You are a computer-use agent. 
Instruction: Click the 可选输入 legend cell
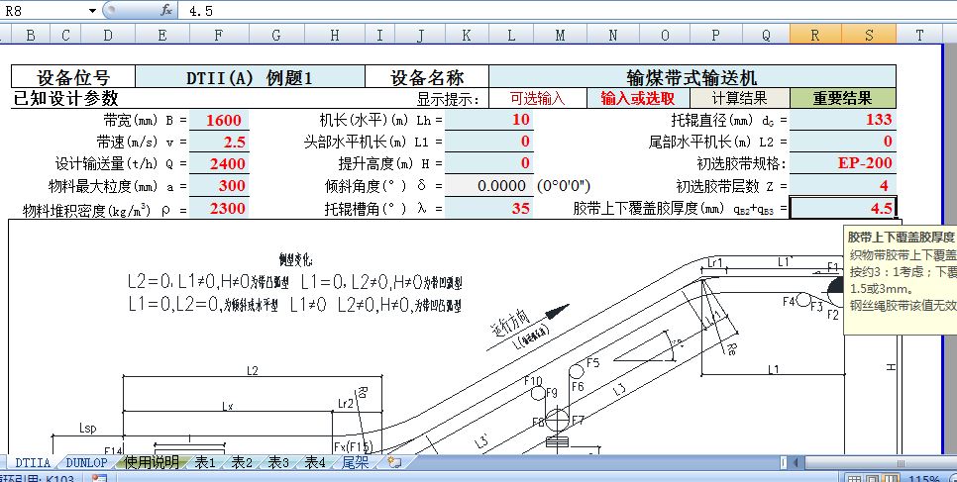[537, 98]
